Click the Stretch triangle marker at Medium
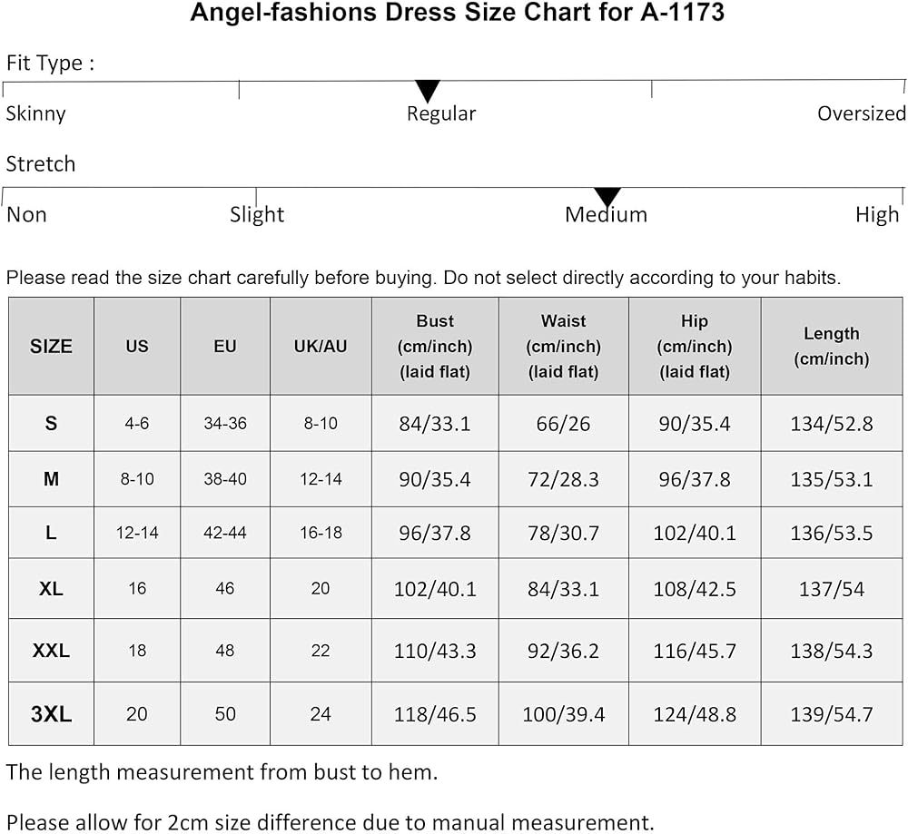Image resolution: width=908 pixels, height=834 pixels. pos(607,196)
